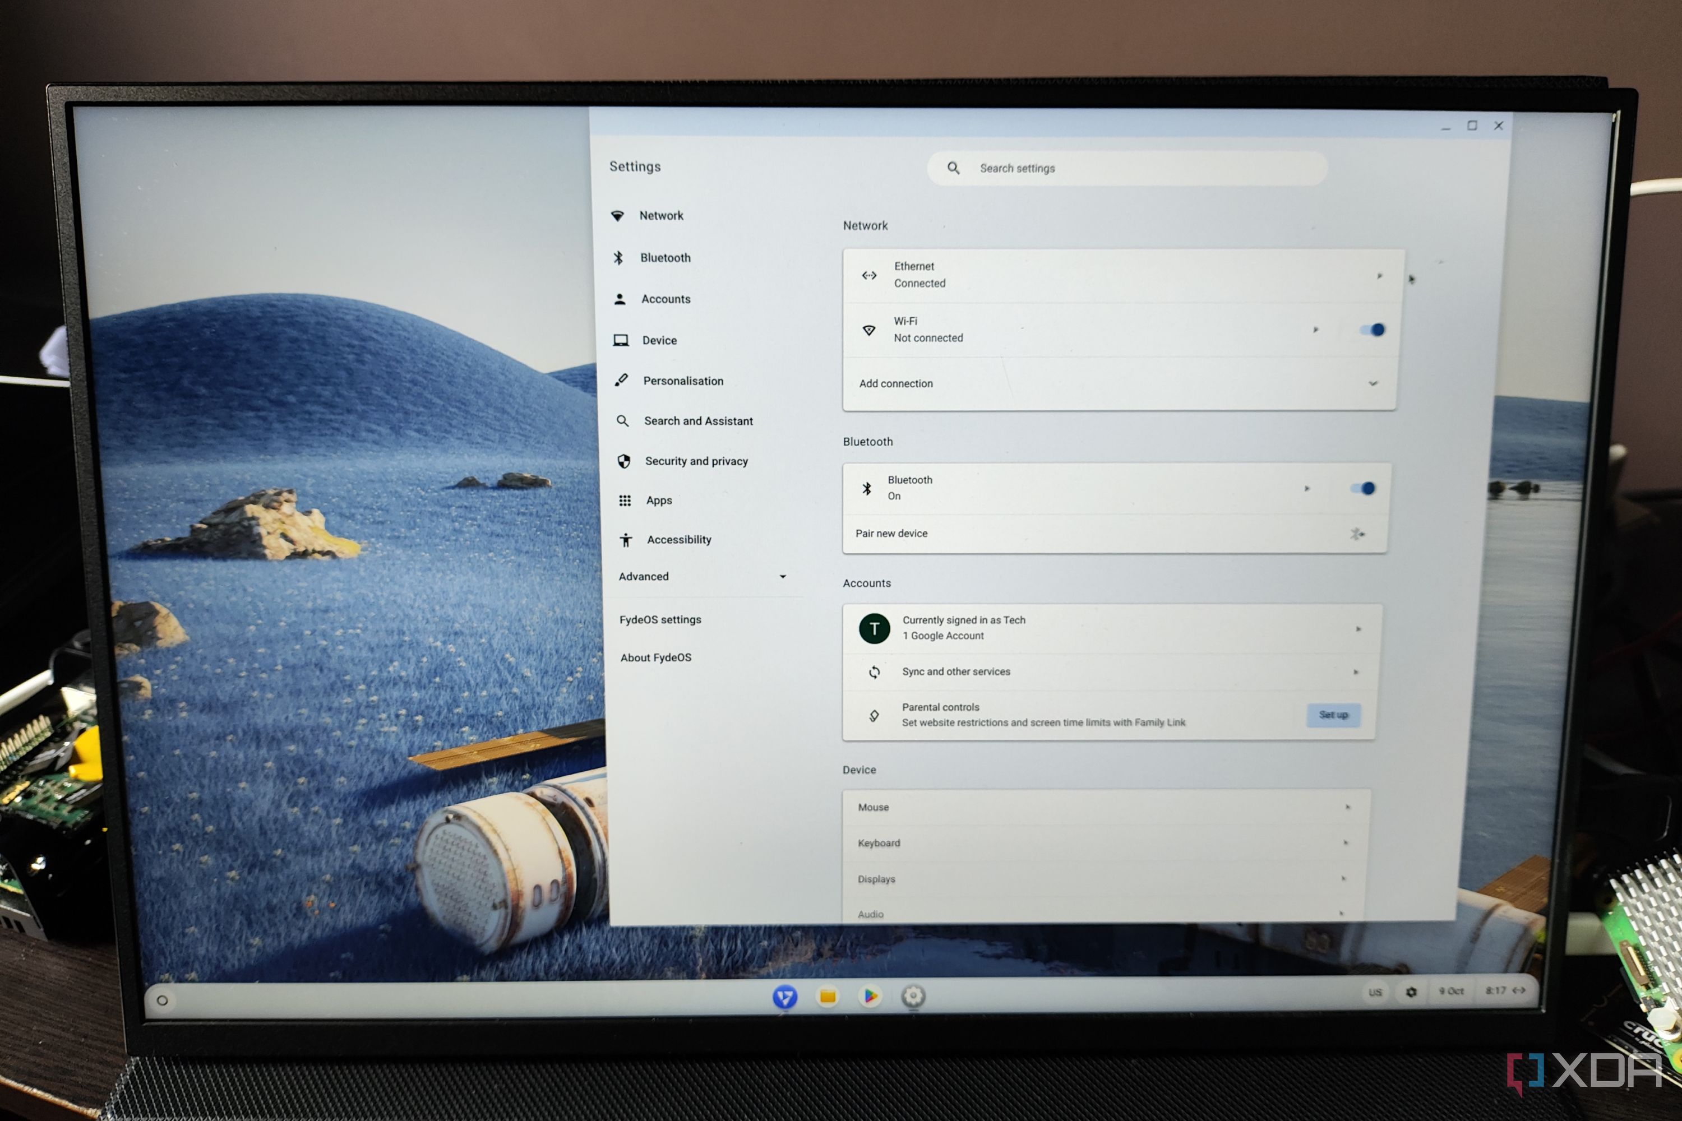Select Bluetooth in the settings menu

pyautogui.click(x=665, y=257)
